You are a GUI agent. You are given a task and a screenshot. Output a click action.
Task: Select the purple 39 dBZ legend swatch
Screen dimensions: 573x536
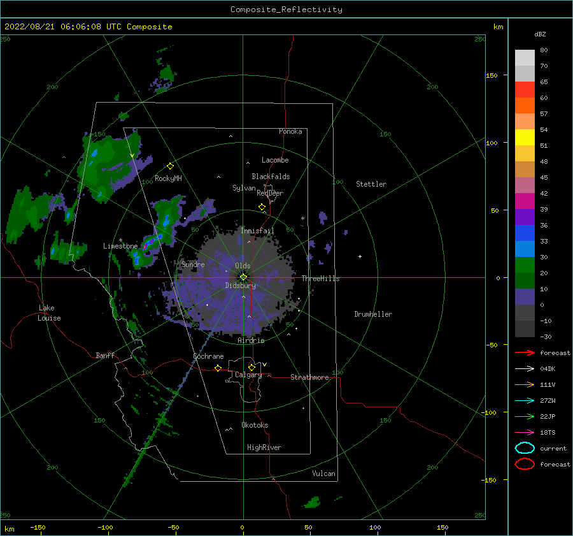pos(525,217)
